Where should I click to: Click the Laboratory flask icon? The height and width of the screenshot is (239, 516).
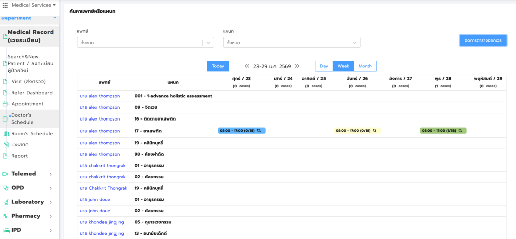[5, 202]
